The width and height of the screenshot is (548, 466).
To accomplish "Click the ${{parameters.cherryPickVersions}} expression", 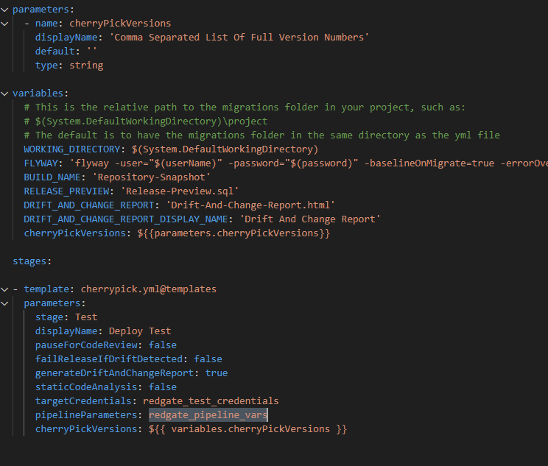I will pyautogui.click(x=233, y=233).
